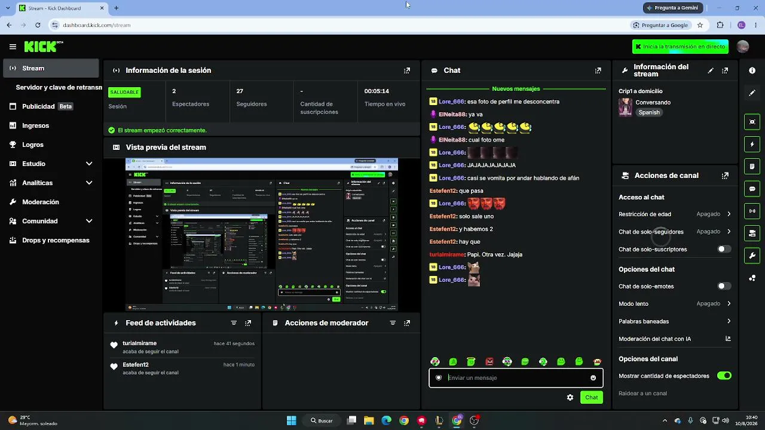Click the Nuevos mensajes indicator in chat
Image resolution: width=765 pixels, height=430 pixels.
(516, 89)
